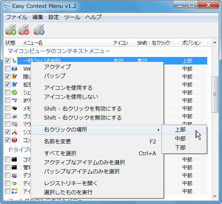Check the checkbox in the コマ row
This screenshot has height=204, width=222.
tap(8, 159)
